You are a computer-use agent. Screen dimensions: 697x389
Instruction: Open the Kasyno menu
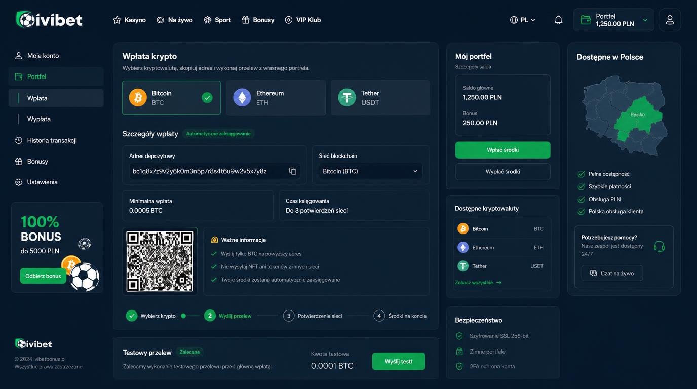[129, 20]
